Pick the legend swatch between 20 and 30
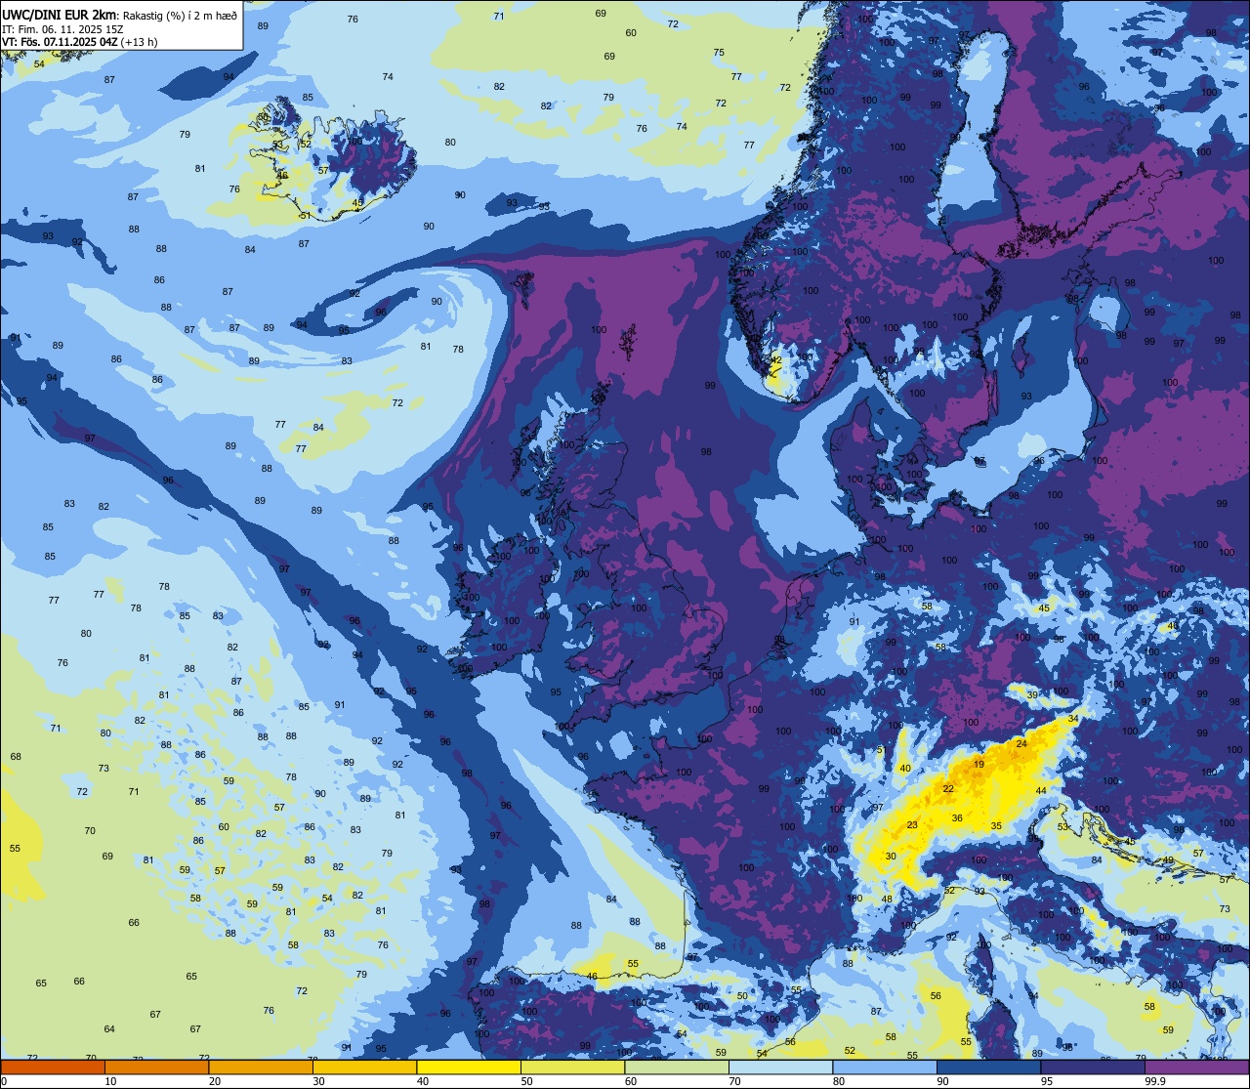Image resolution: width=1250 pixels, height=1089 pixels. [x=261, y=1068]
